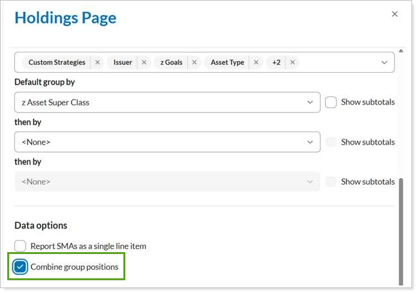
Task: Click the Custom Strategies tag chip
Action: [56, 63]
